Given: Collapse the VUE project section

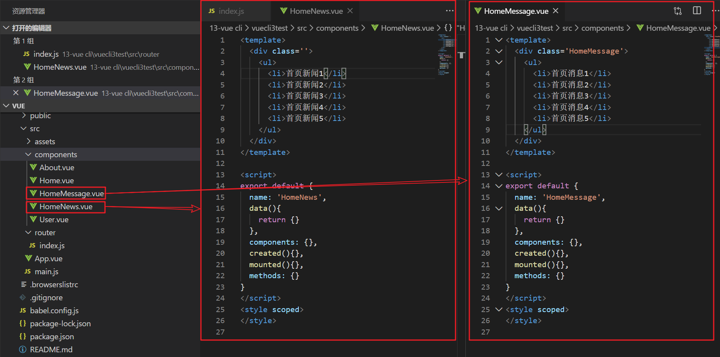Looking at the screenshot, I should (x=6, y=106).
